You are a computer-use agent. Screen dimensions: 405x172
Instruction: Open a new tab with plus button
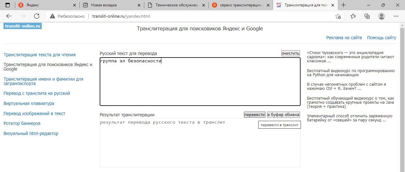(x=343, y=5)
